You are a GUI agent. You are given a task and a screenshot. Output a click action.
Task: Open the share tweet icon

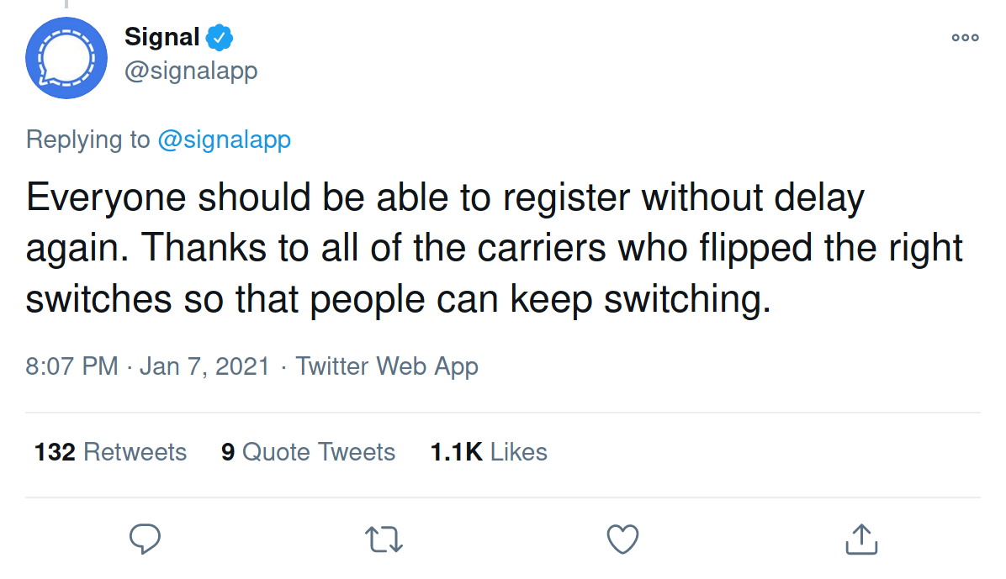(x=861, y=539)
